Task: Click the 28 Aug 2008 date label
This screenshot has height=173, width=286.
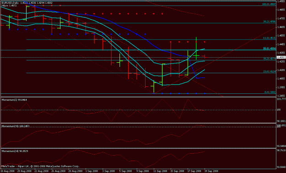Action: 75,171
